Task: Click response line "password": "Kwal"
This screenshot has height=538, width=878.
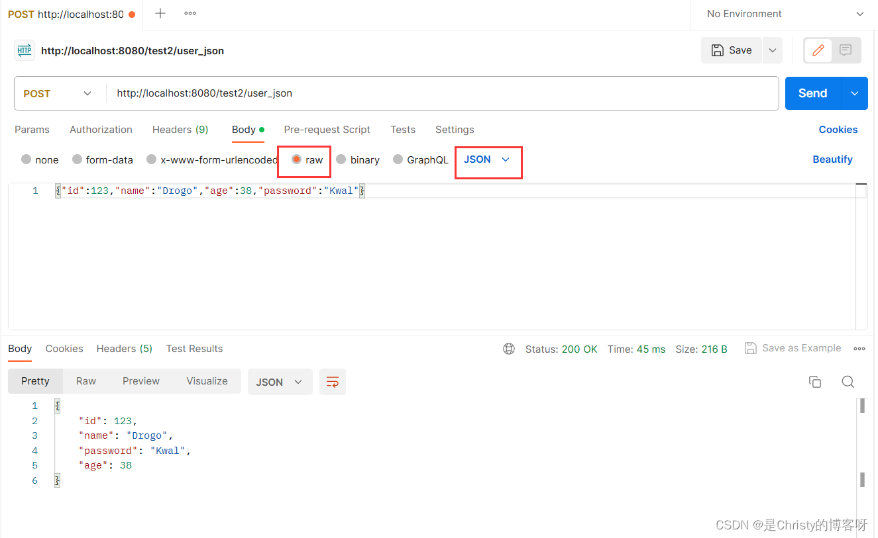Action: click(x=135, y=451)
